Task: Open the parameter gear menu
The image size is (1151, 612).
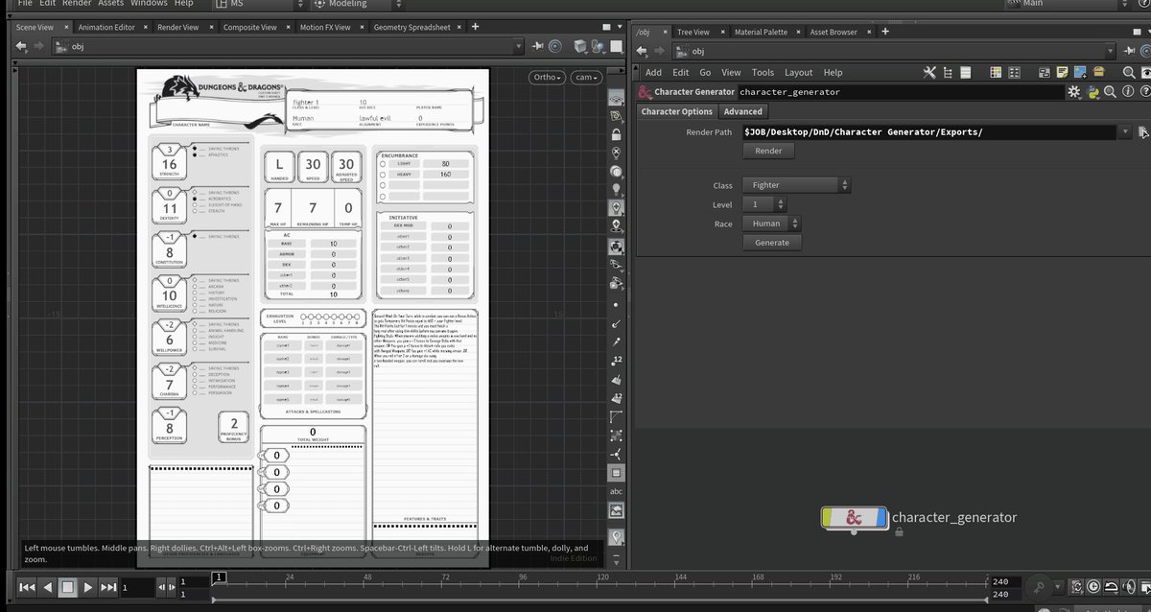Action: 1074,92
